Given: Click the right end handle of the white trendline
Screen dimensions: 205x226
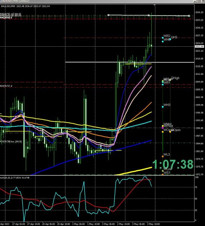Looking at the screenshot, I should tap(189, 16).
